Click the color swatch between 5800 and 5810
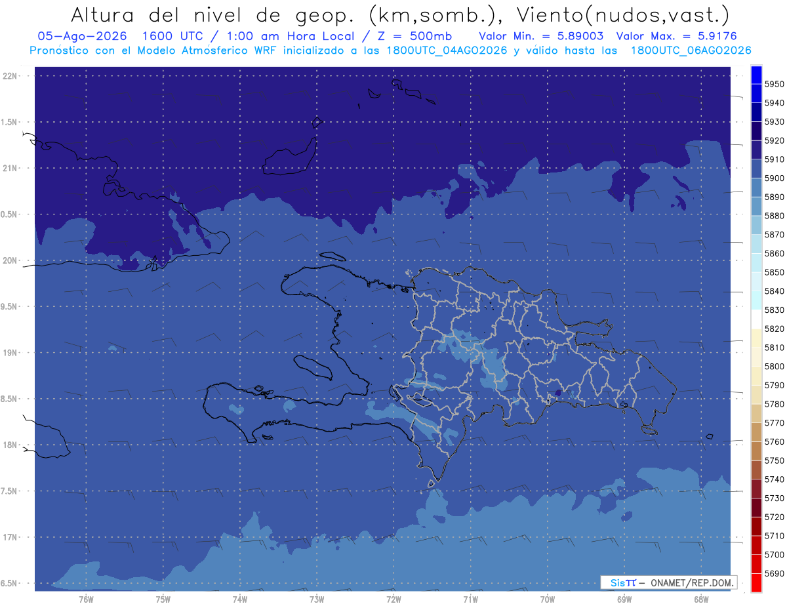This screenshot has width=787, height=608. 756,357
